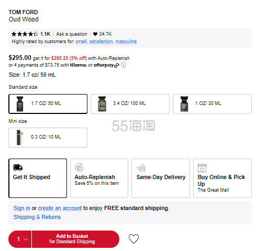Click the star rating icons
Viewport: 267px width, 251px height.
25,34
